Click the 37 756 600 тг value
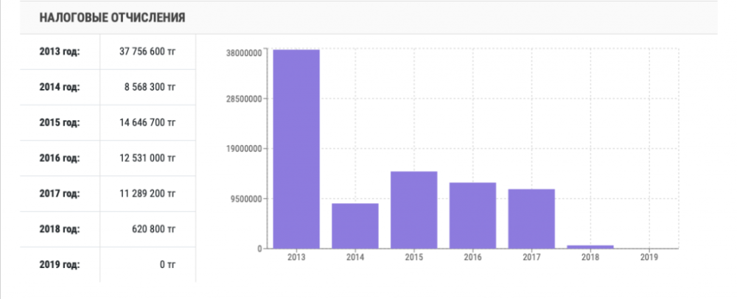The width and height of the screenshot is (737, 299). coord(147,52)
